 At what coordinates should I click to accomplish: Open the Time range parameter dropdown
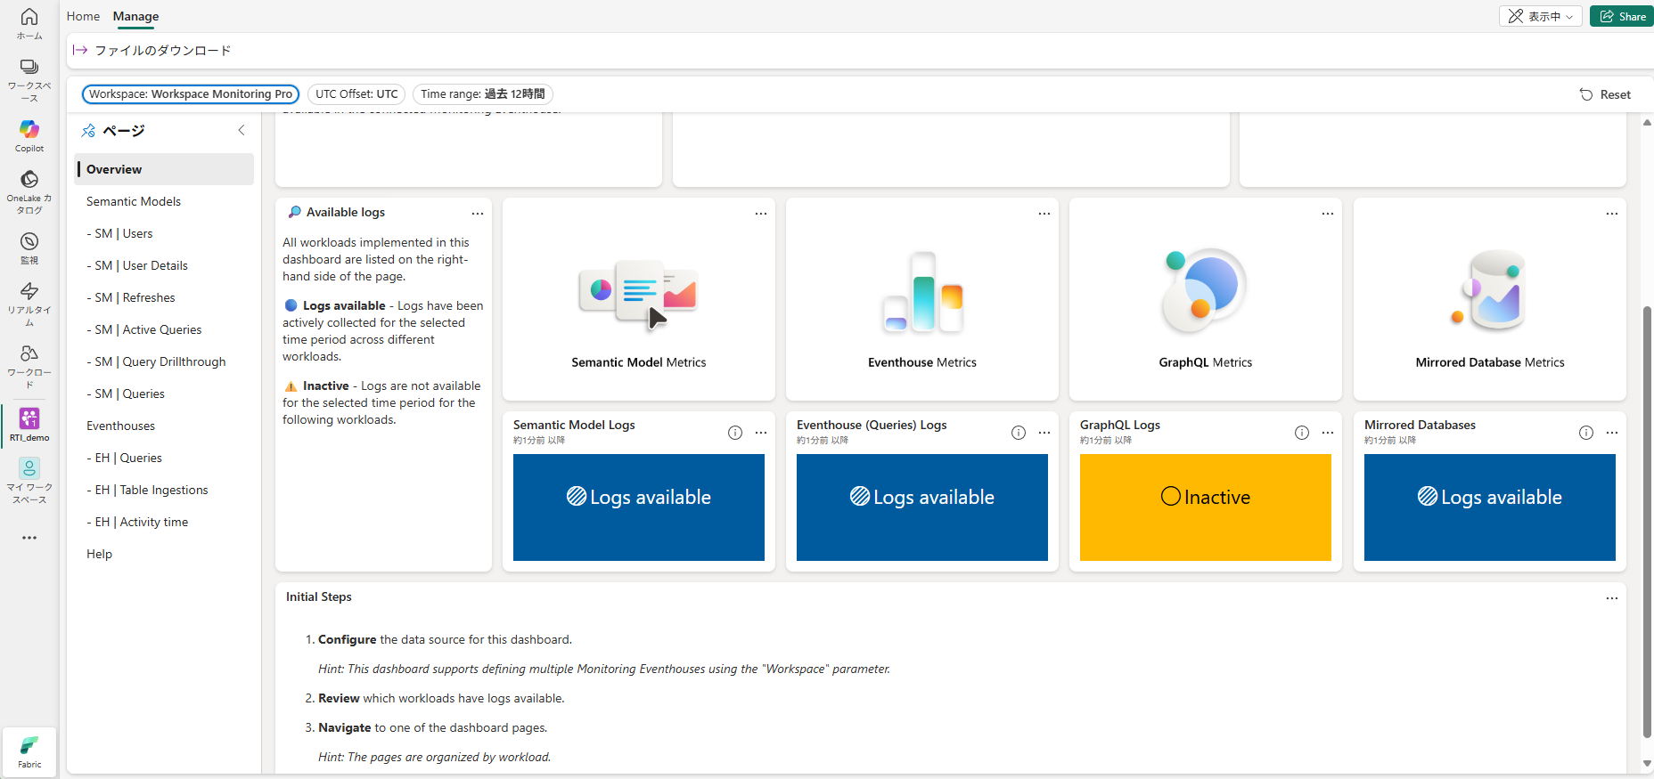pyautogui.click(x=483, y=94)
